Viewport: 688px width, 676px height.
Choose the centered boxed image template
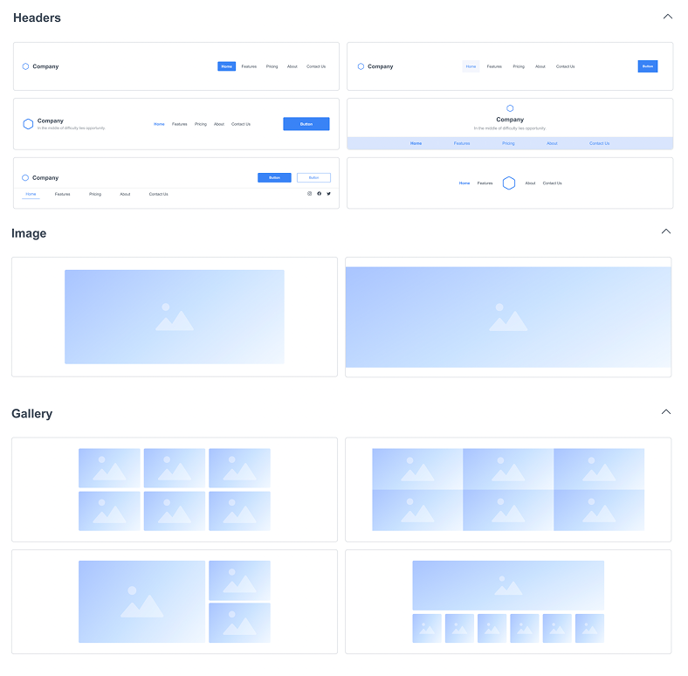[175, 317]
